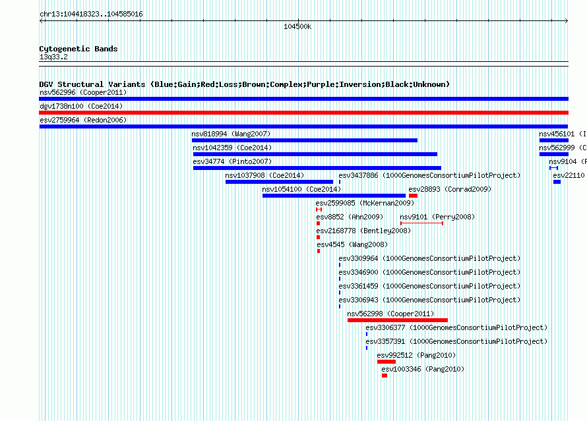Click esv3306943 variant label
This screenshot has height=421, width=587.
tap(429, 300)
